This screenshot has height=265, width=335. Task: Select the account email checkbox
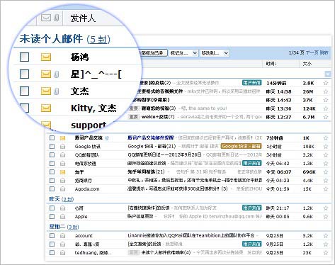[x=52, y=236]
